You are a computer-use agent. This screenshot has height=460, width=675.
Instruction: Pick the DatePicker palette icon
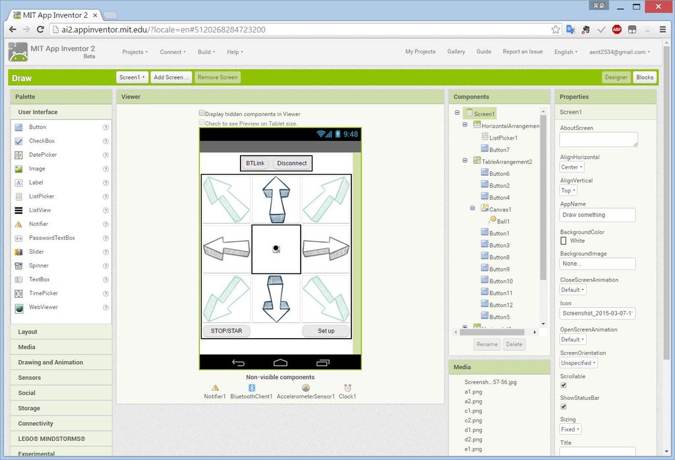tap(18, 155)
